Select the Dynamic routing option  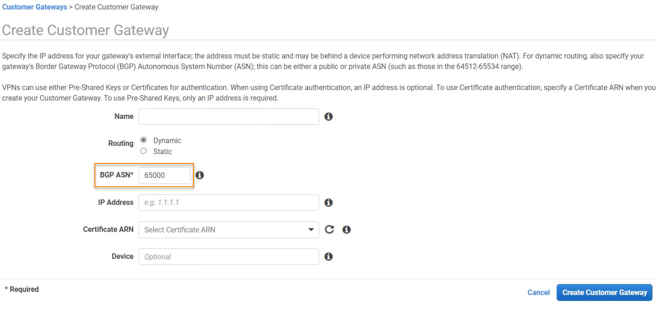(x=143, y=140)
